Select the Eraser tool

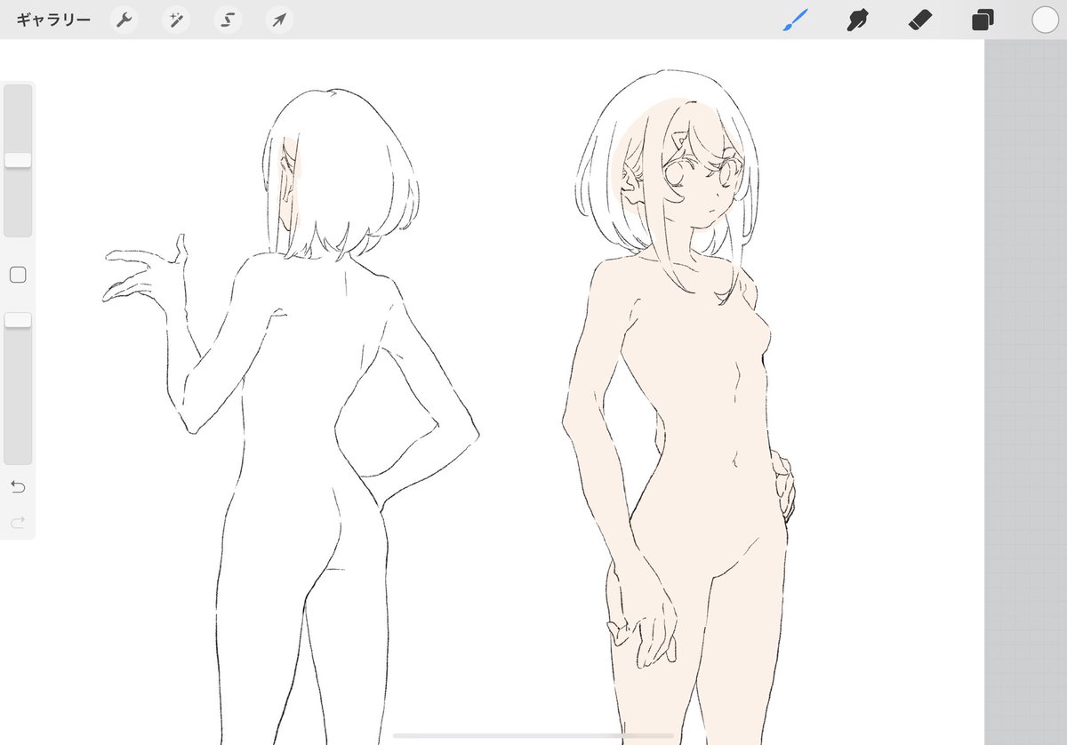coord(920,20)
